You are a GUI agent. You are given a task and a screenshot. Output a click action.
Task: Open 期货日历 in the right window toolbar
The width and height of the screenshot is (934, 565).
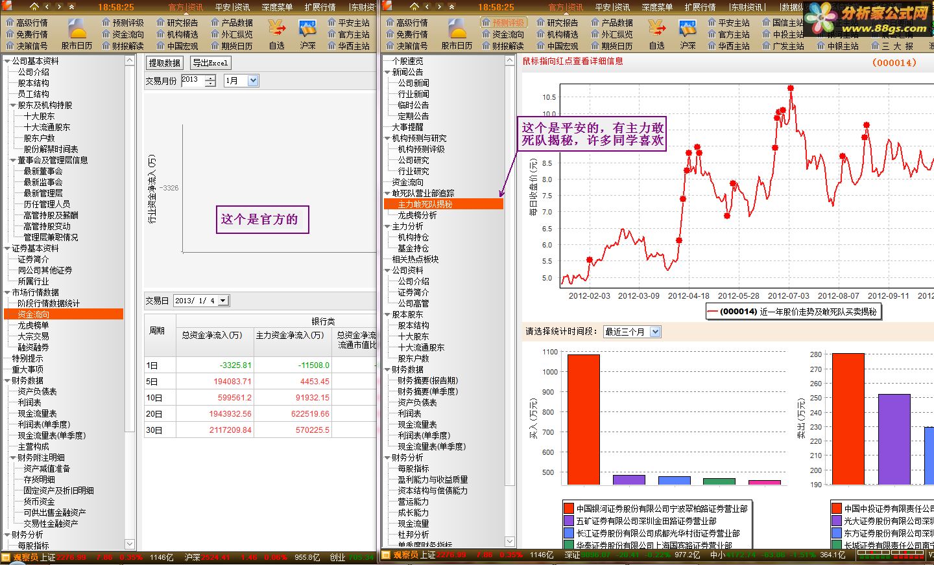pyautogui.click(x=612, y=45)
